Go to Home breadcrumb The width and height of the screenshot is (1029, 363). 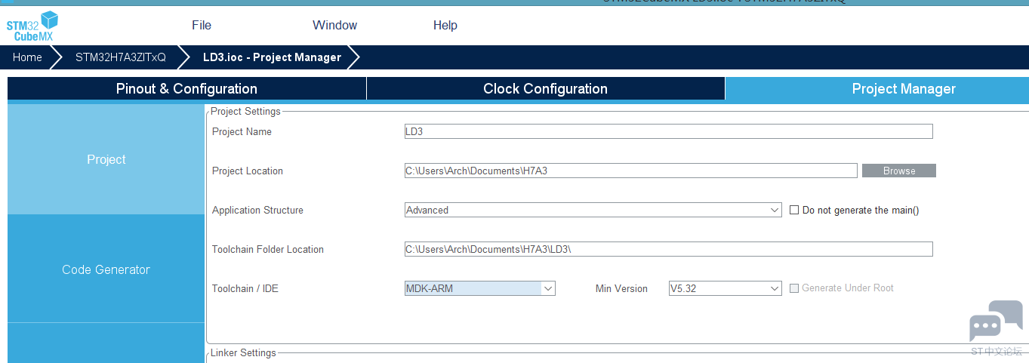pos(27,57)
